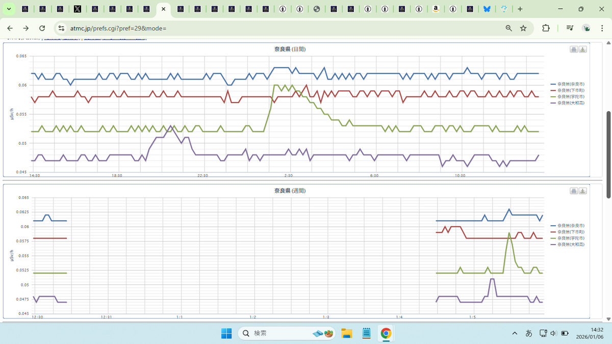Print the 奈良県 (週間) weekly chart
This screenshot has height=344, width=612.
coord(574,191)
